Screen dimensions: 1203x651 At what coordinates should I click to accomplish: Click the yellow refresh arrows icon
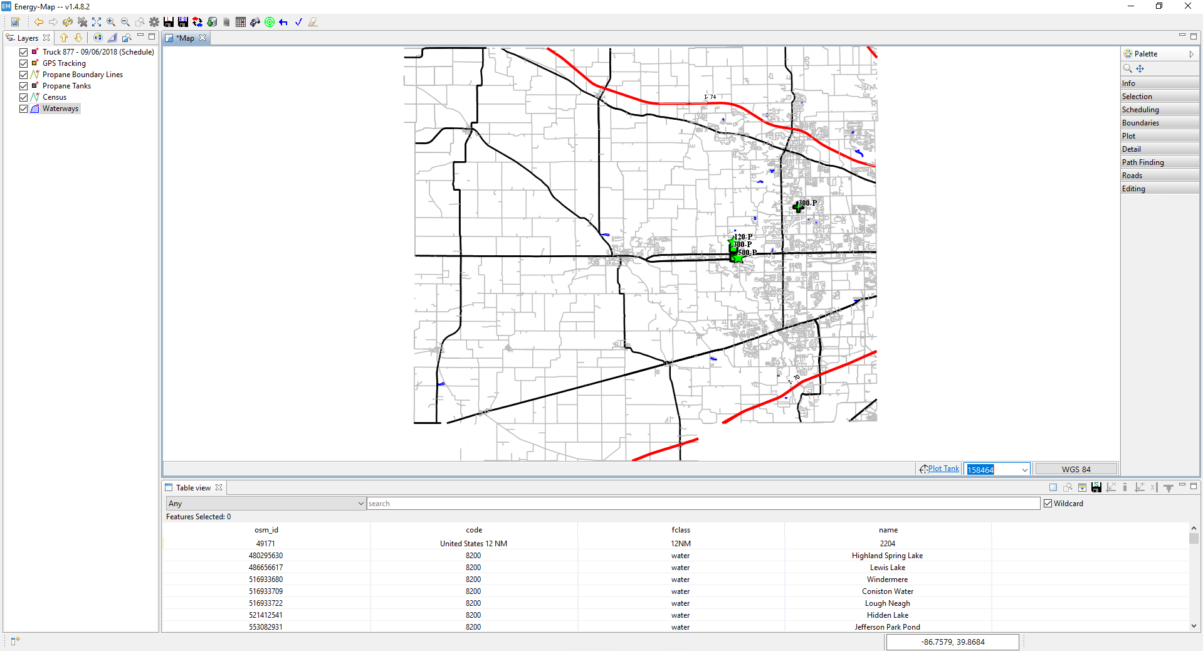click(68, 22)
